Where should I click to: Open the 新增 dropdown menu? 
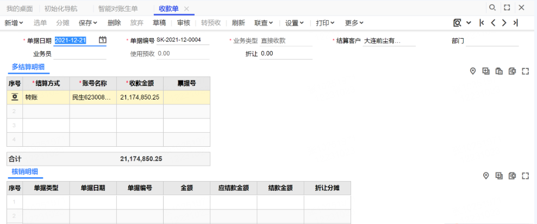tap(14, 23)
